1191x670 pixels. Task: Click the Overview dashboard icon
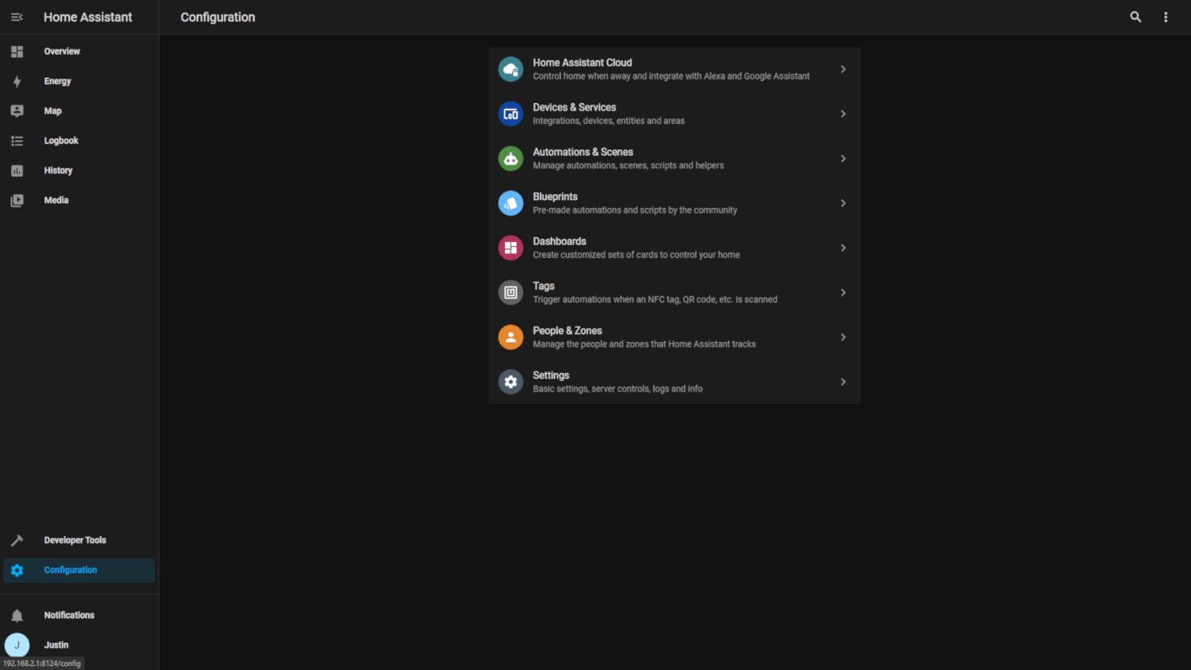click(x=17, y=52)
